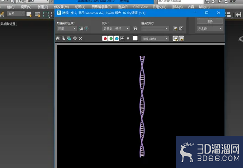
Task: Minimize the rendered frame window
Action: pyautogui.click(x=195, y=13)
